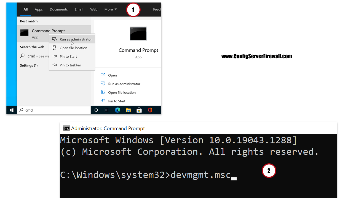This screenshot has height=198, width=353.
Task: Open File Explorer from the taskbar
Action: click(x=128, y=110)
